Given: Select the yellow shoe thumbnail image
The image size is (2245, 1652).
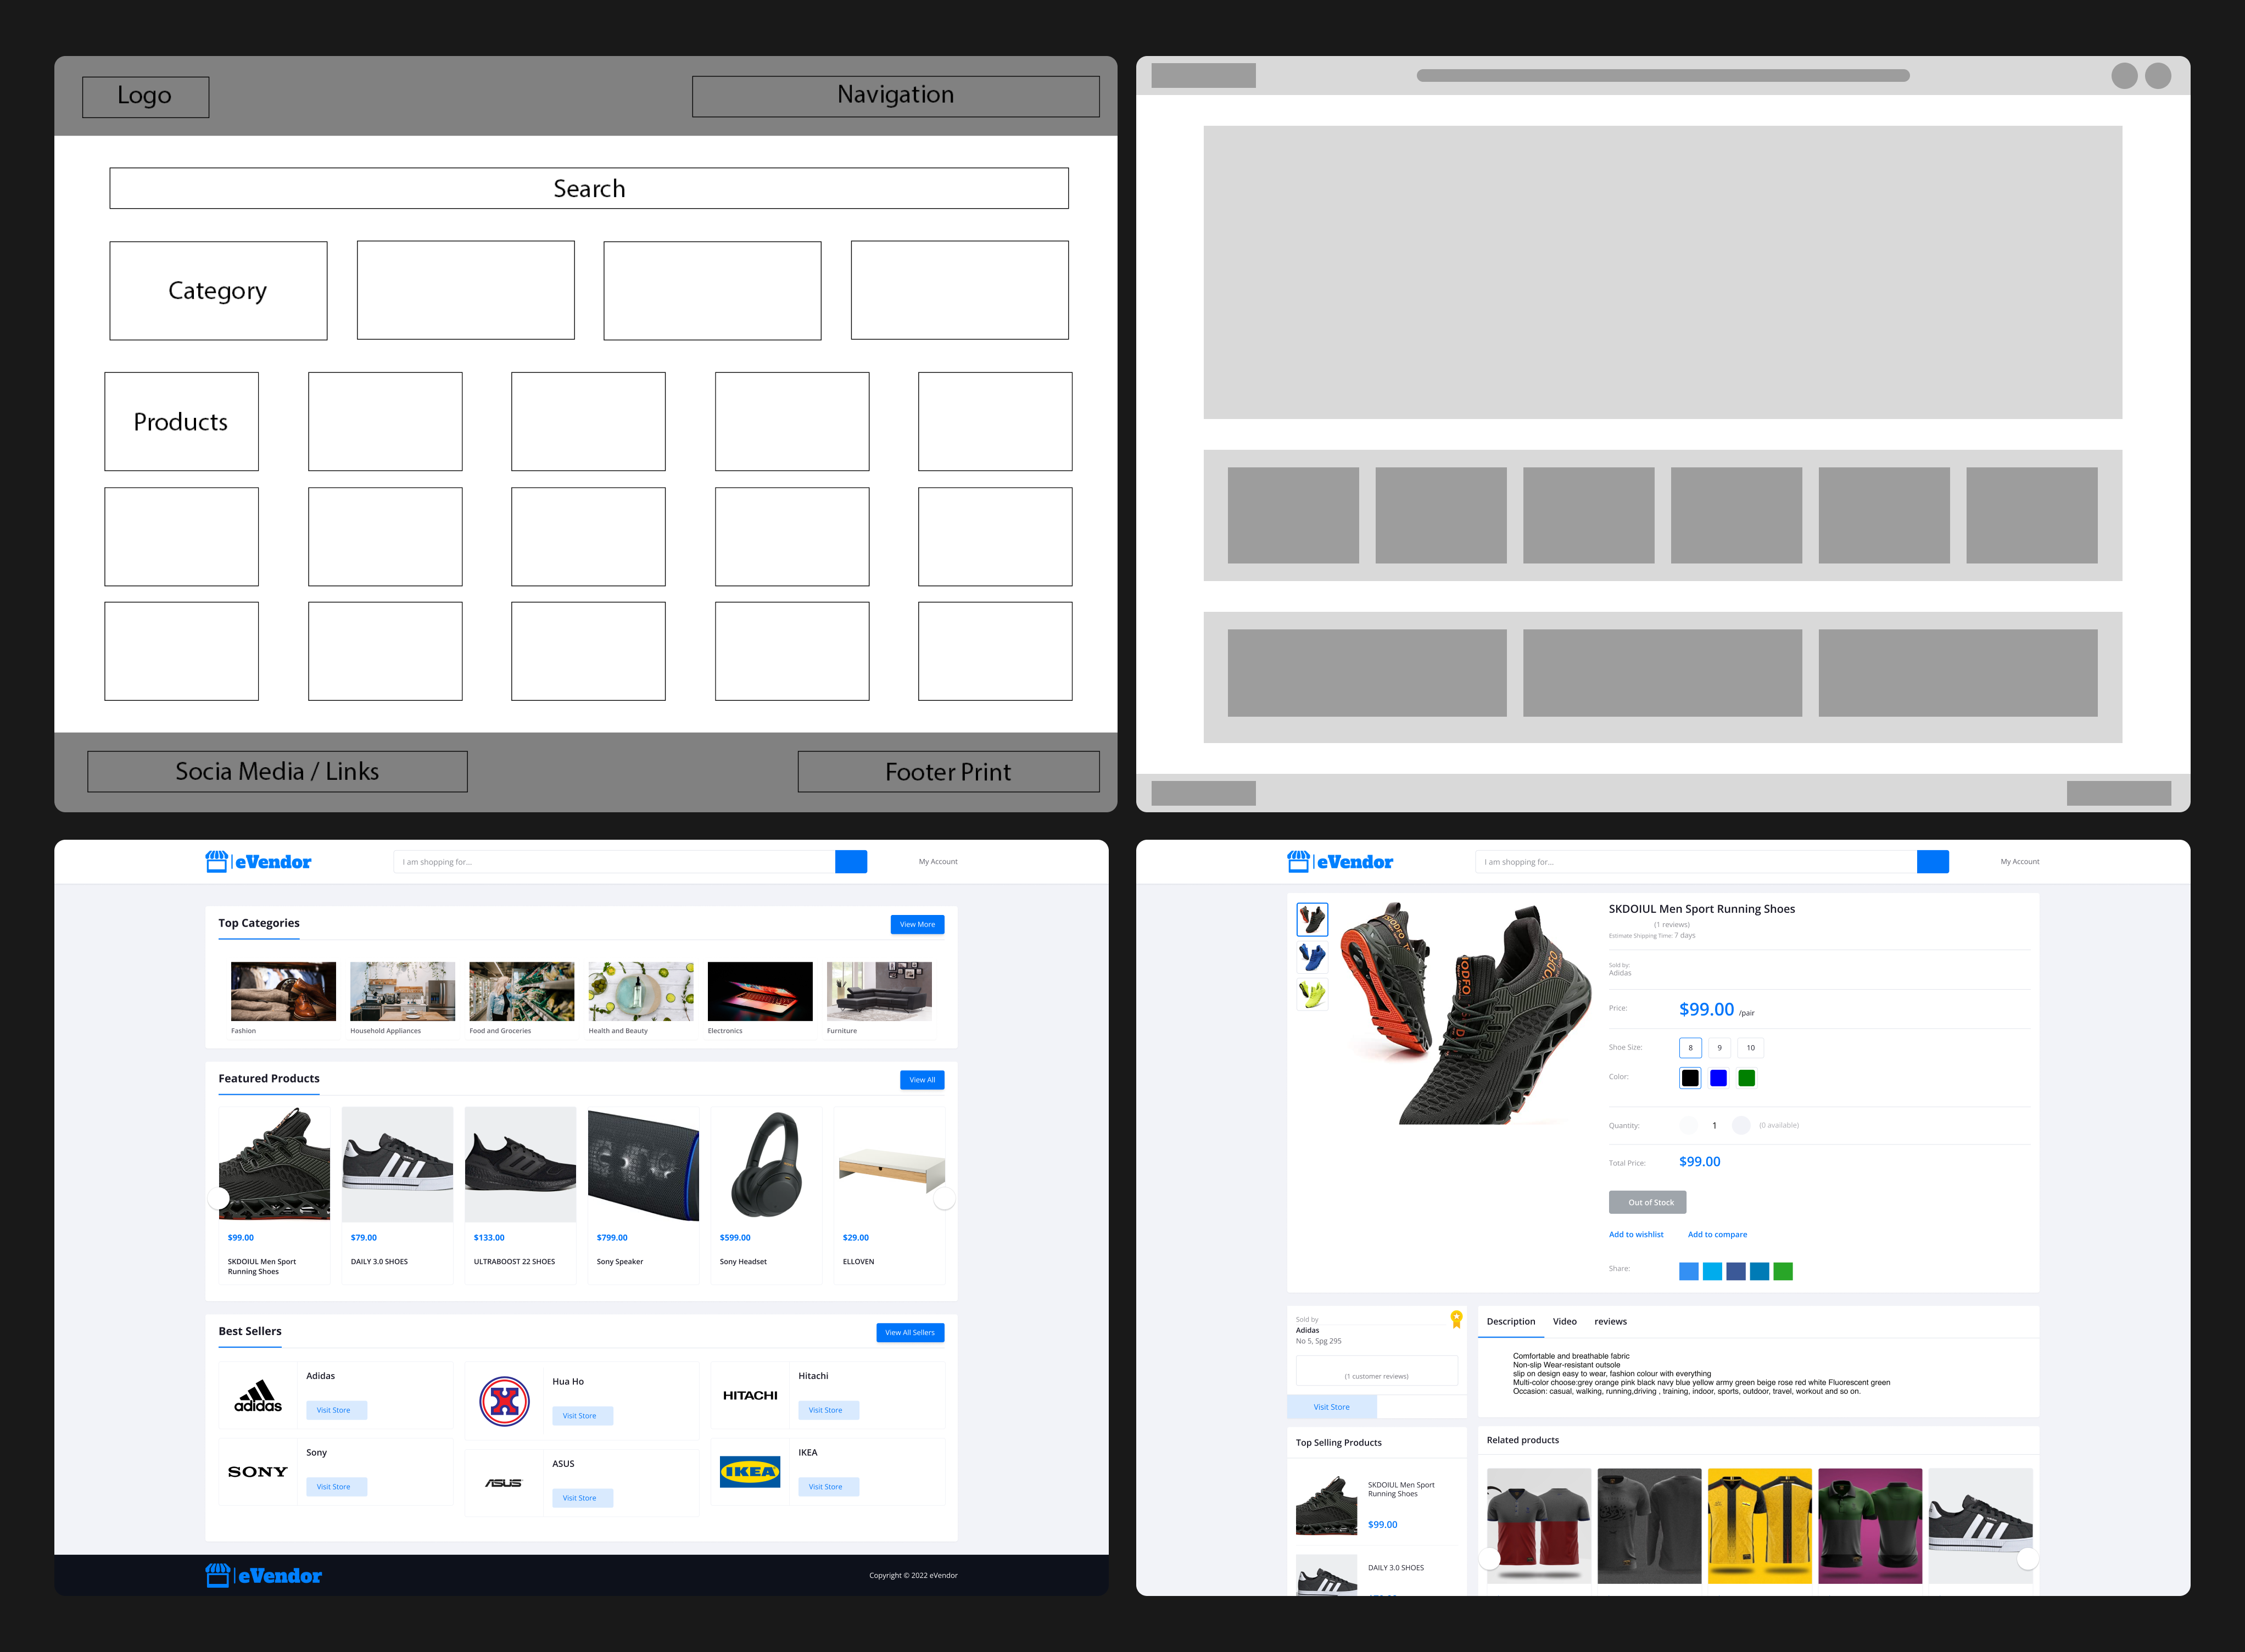Looking at the screenshot, I should point(1312,994).
